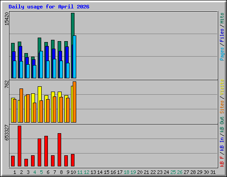Click the cyan Pages bar for day 10
The height and width of the screenshot is (177, 227).
click(x=74, y=57)
